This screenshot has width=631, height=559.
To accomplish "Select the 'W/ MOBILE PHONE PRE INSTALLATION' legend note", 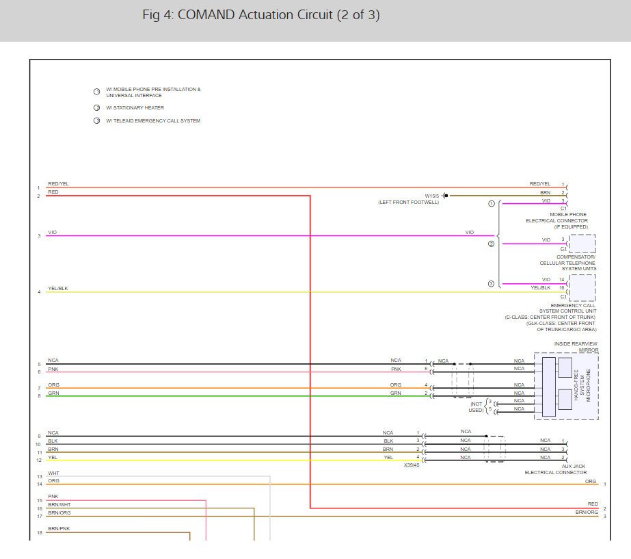I will click(x=153, y=92).
